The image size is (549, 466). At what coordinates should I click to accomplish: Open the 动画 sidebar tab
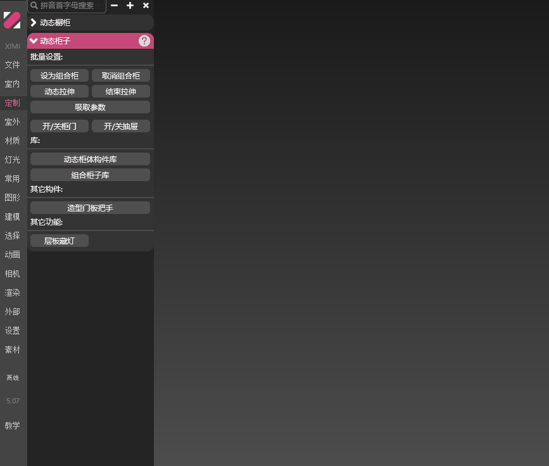click(13, 255)
